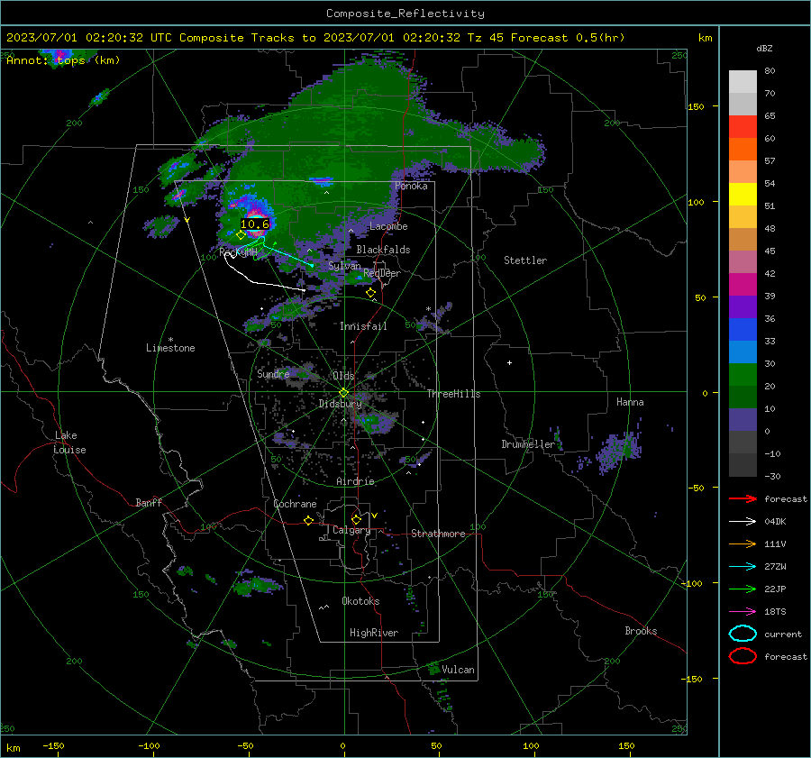Click the 60 dBZ red color swatch

pyautogui.click(x=743, y=127)
